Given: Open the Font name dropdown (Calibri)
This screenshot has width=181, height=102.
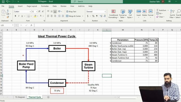Looking at the screenshot, I should 30,12.
